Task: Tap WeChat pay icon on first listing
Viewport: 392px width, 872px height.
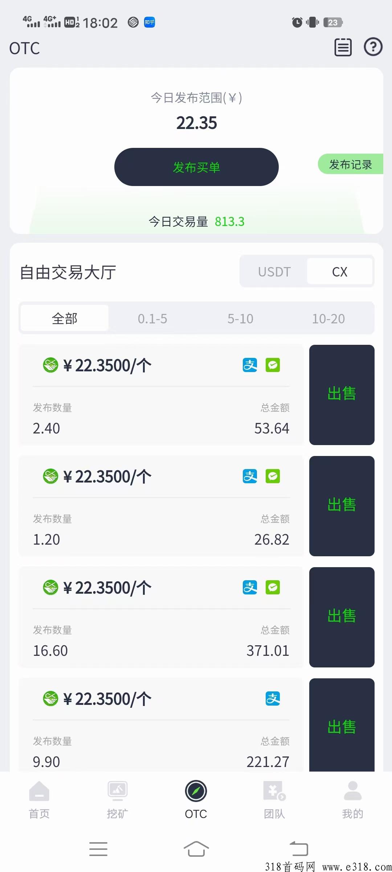Action: [273, 365]
